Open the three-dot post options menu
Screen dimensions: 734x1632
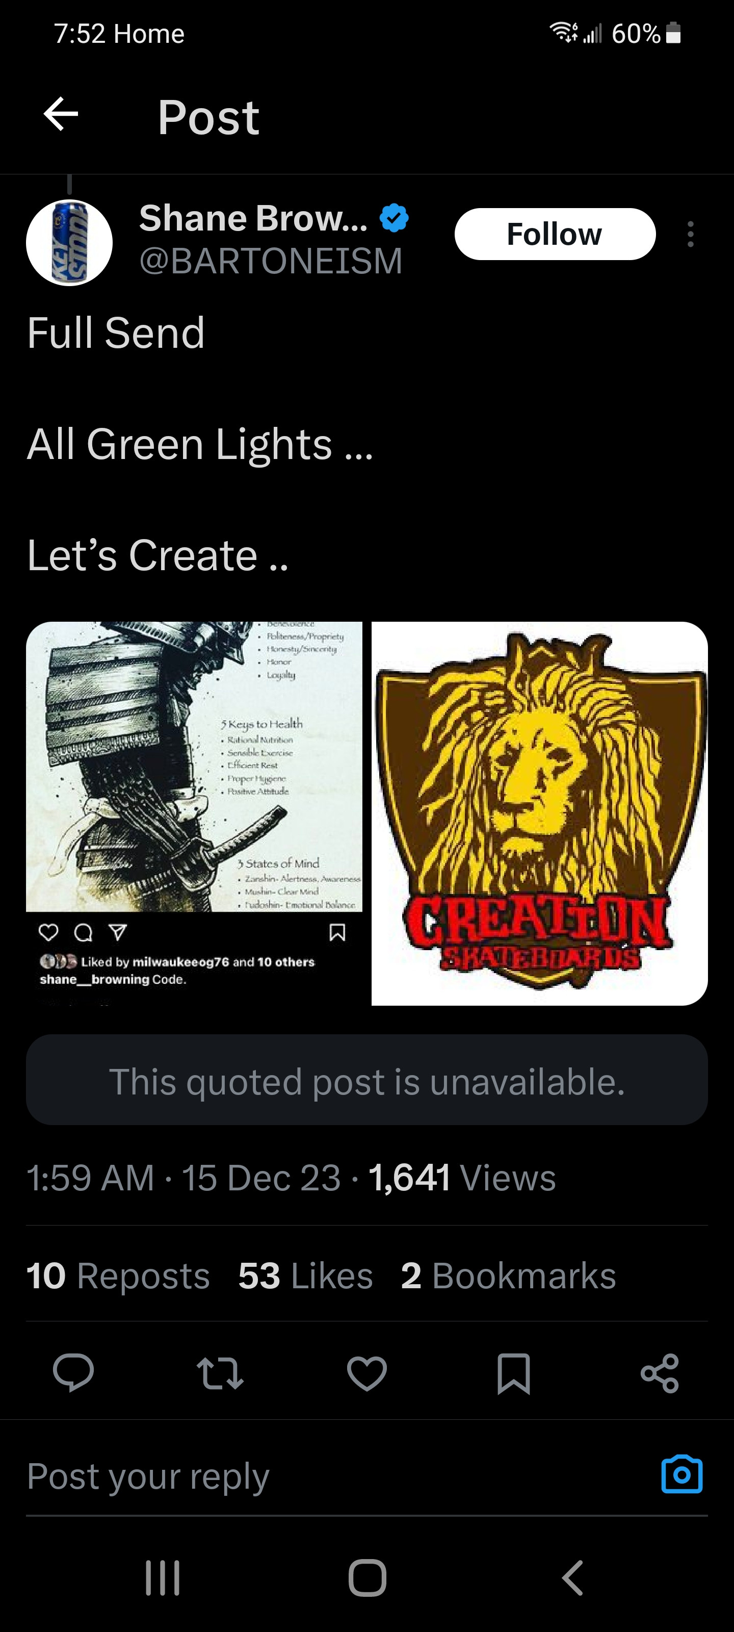pos(690,235)
